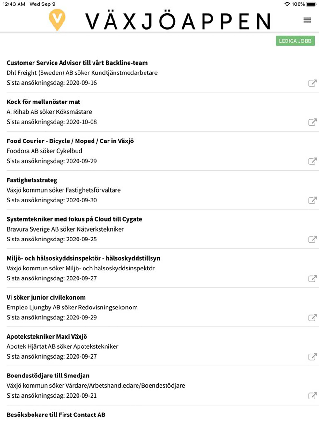Viewport: 319px width, 426px height.
Task: Open external link for Apotekstekniker Maxi job
Action: (312, 357)
